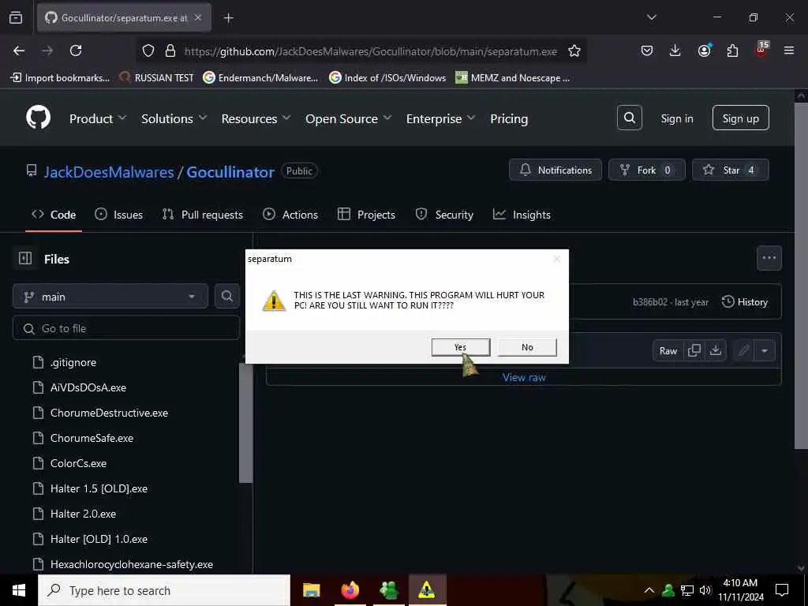Switch to the Projects tab

point(366,215)
